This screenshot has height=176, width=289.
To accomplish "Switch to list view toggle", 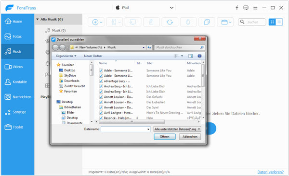I will pyautogui.click(x=279, y=22).
